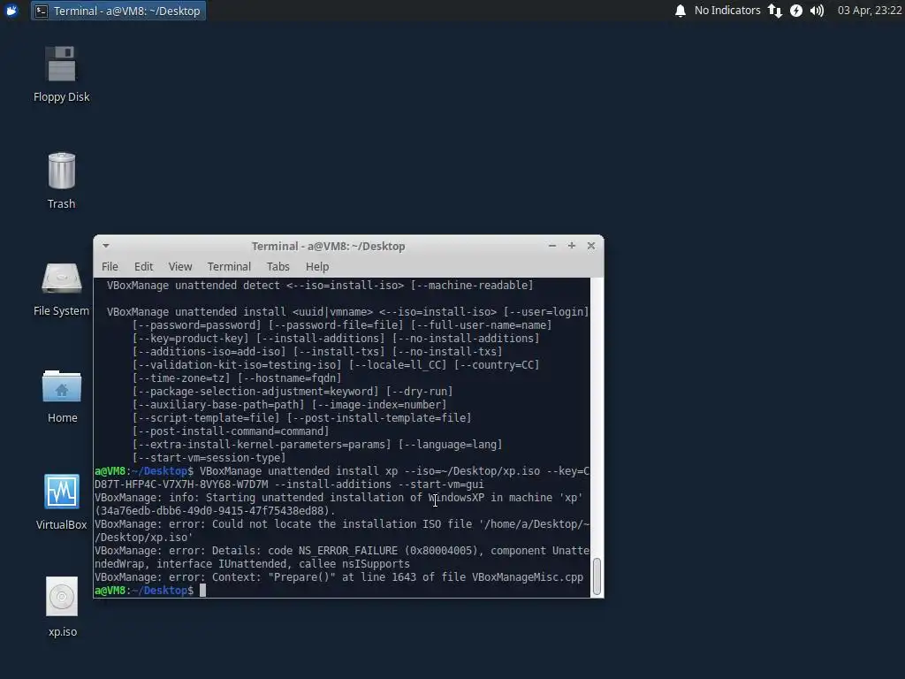
Task: Click the Terminal title bar text
Action: click(329, 246)
